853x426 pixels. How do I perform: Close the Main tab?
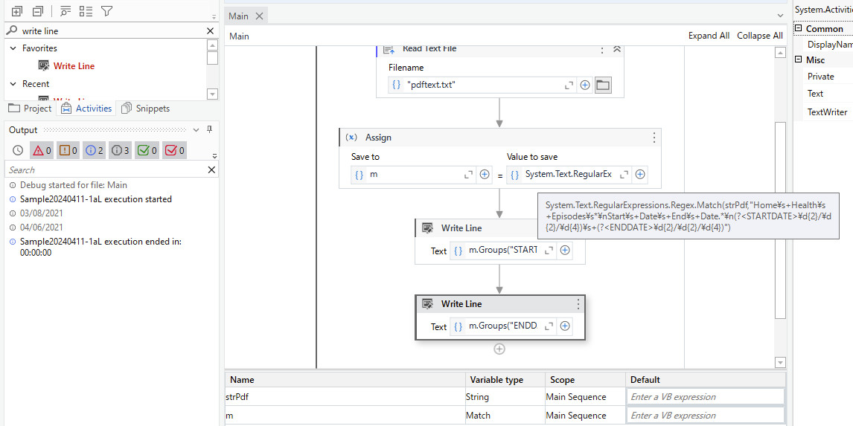point(259,16)
